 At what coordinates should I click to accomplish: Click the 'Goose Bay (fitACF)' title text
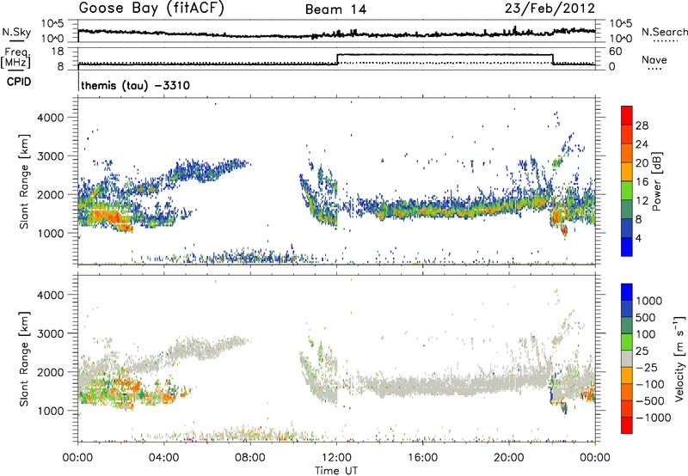pos(151,9)
